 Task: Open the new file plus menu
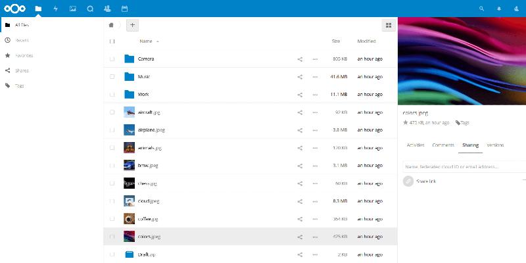[x=132, y=25]
